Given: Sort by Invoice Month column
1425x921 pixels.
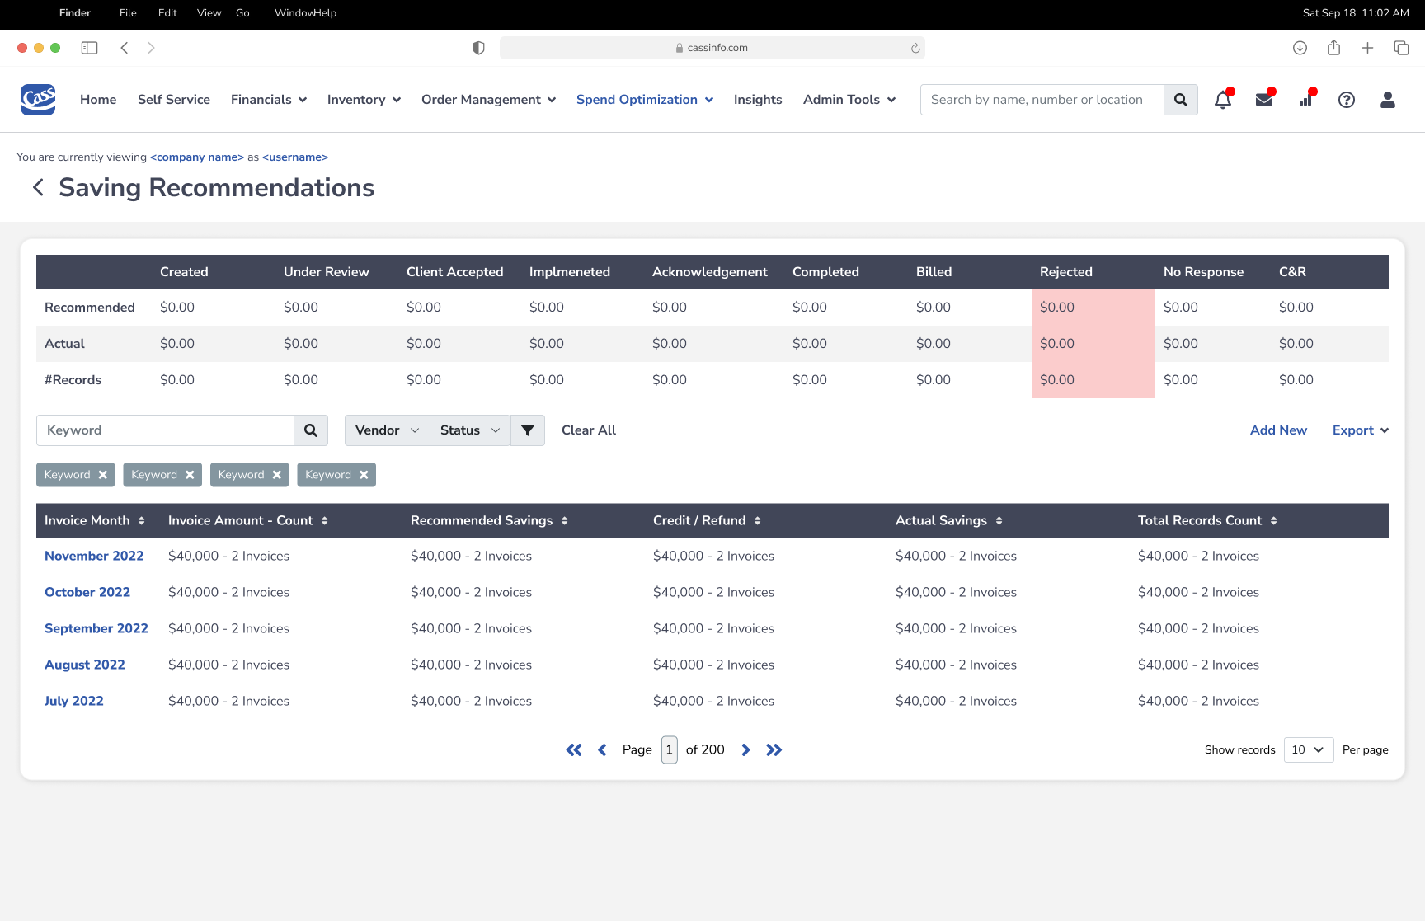Looking at the screenshot, I should pyautogui.click(x=141, y=521).
